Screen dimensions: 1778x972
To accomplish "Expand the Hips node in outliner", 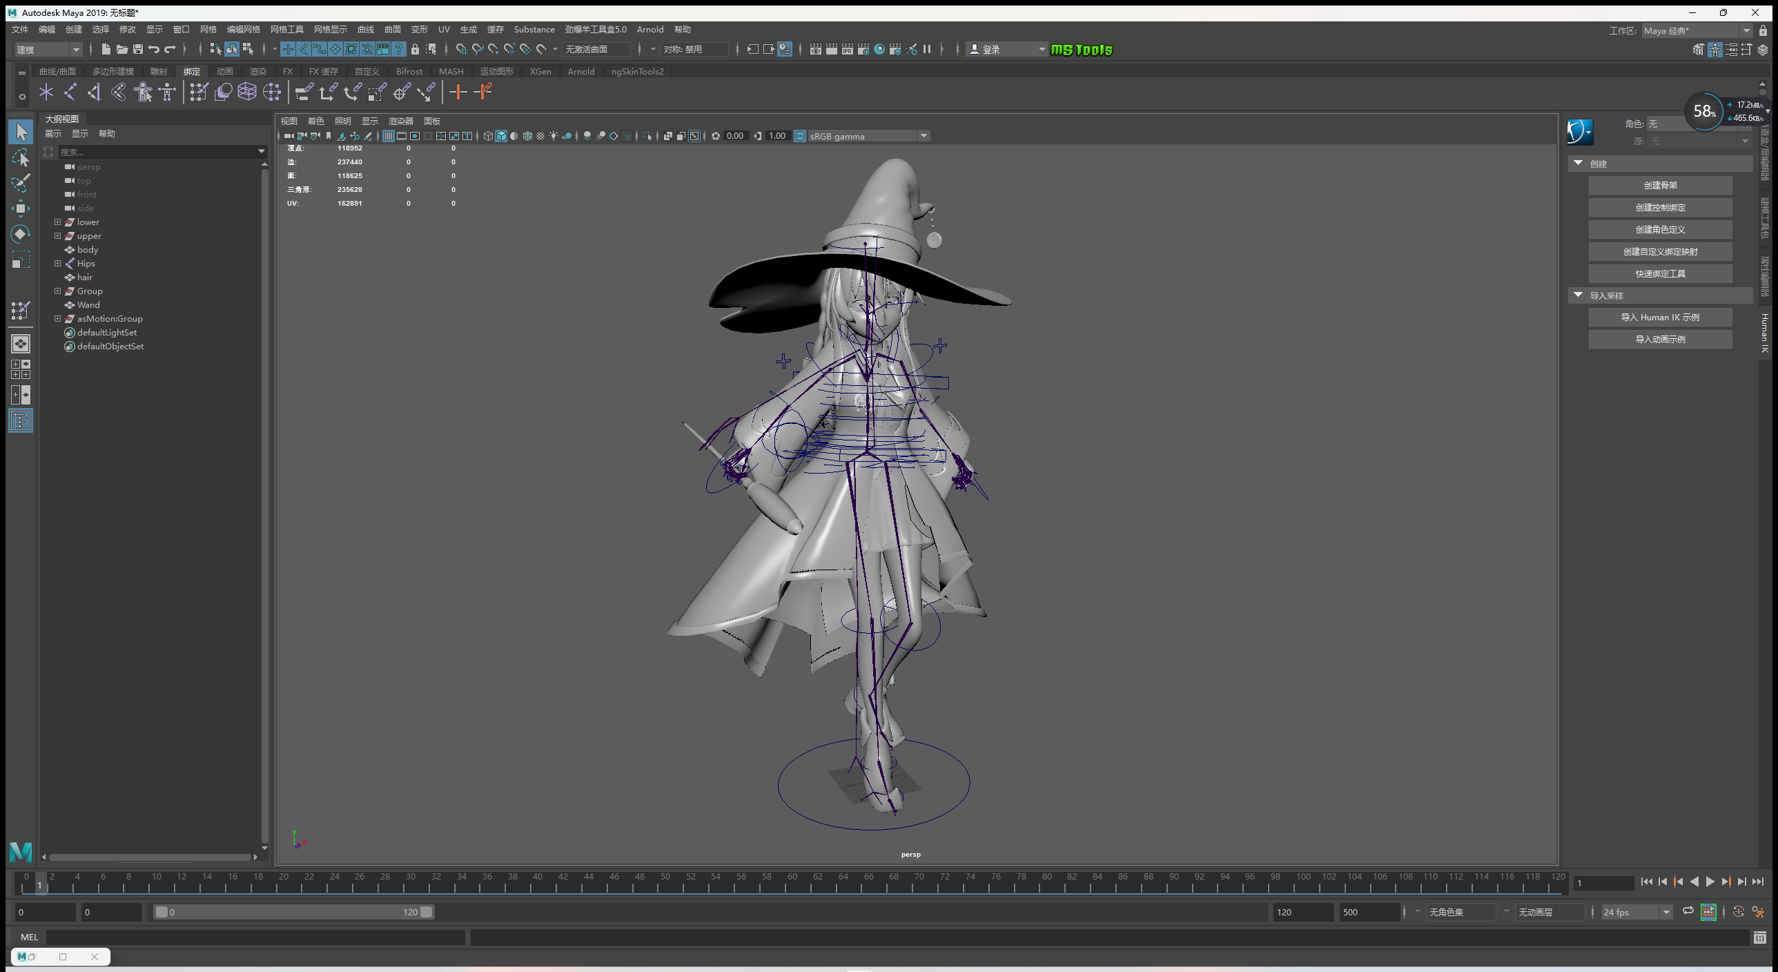I will (x=58, y=263).
